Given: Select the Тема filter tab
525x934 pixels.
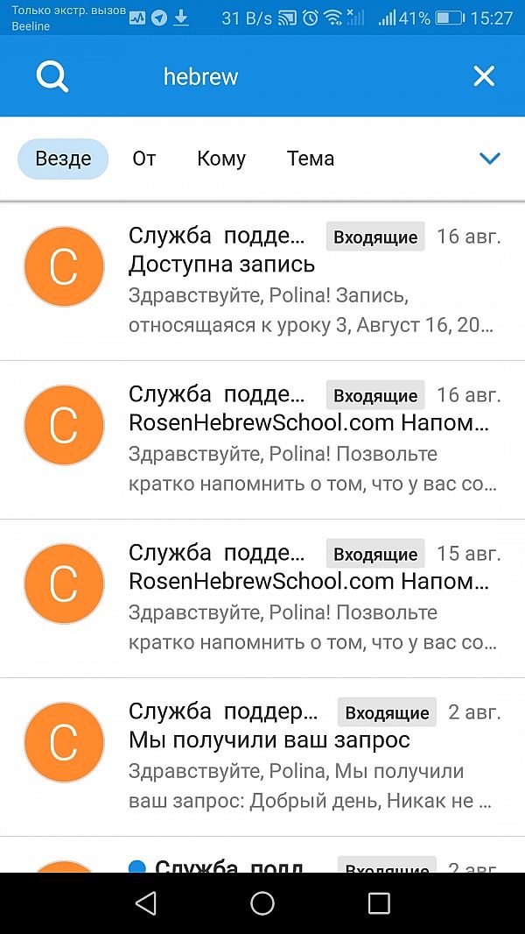Looking at the screenshot, I should point(311,159).
